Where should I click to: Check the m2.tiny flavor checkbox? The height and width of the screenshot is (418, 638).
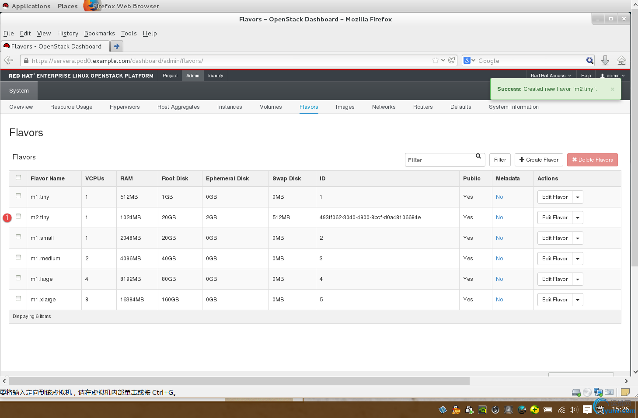point(18,216)
